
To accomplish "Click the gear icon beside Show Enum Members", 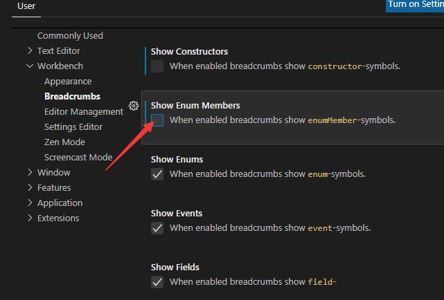I will pos(134,106).
